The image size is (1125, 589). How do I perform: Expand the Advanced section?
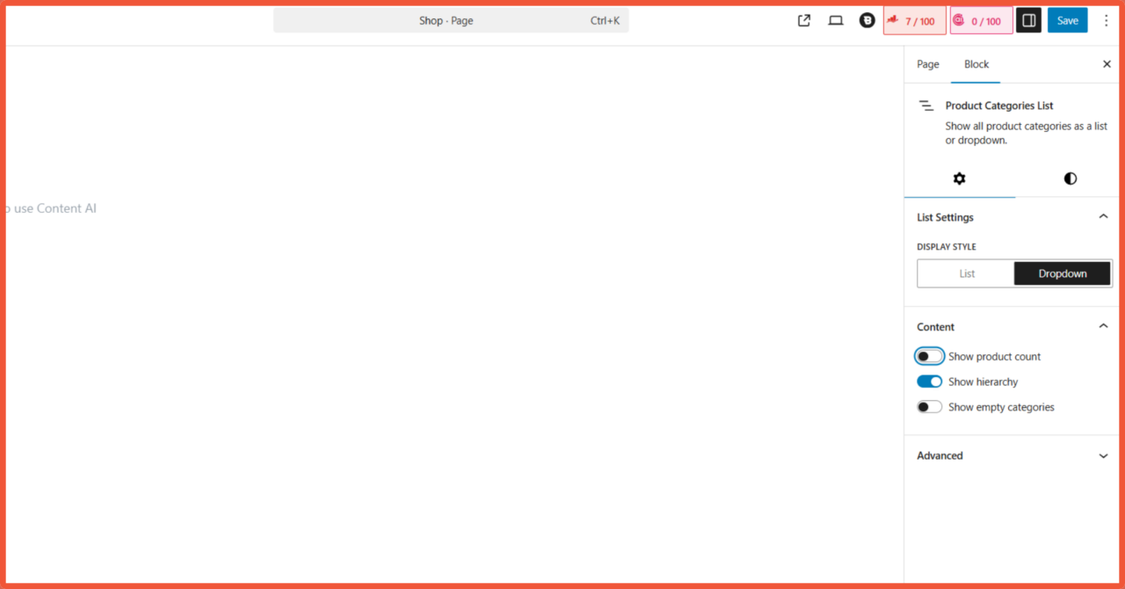(x=1103, y=455)
